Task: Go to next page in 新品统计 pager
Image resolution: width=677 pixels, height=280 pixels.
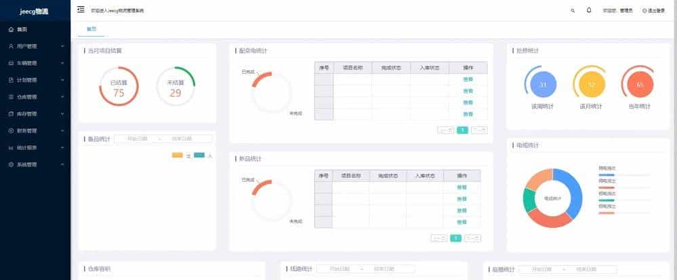Action: click(x=473, y=238)
